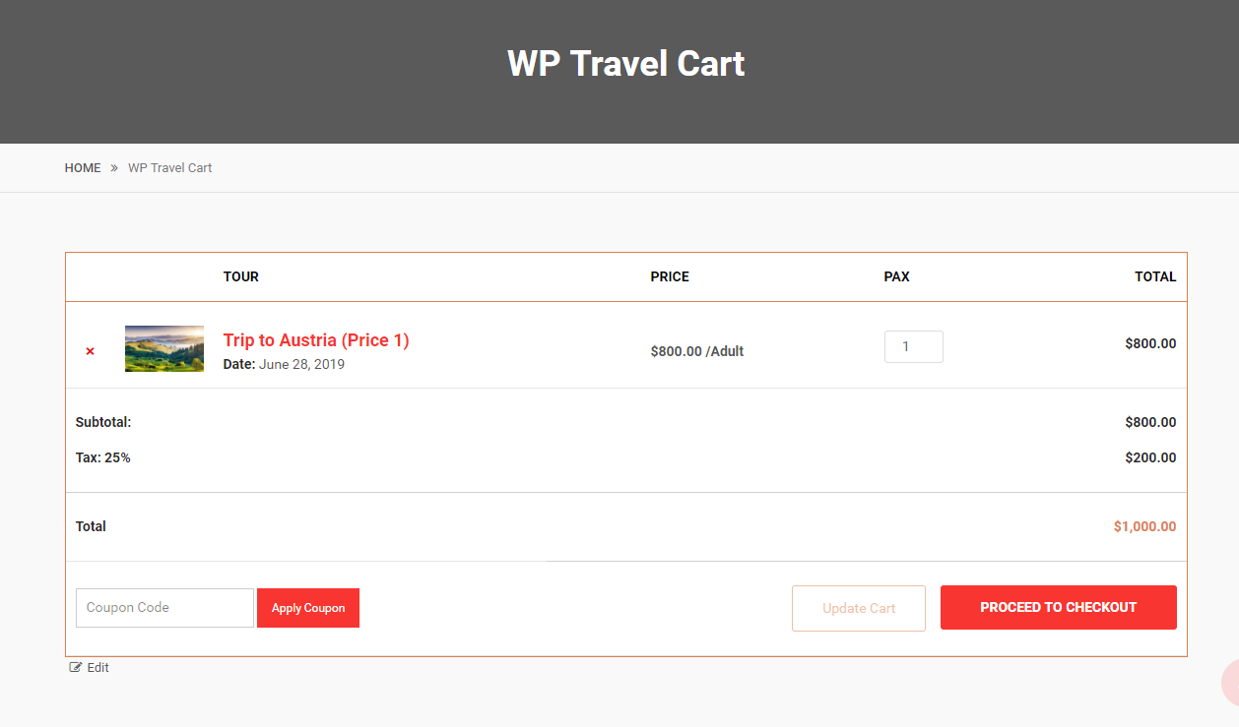Click the Update Cart button
Image resolution: width=1239 pixels, height=727 pixels.
[859, 608]
